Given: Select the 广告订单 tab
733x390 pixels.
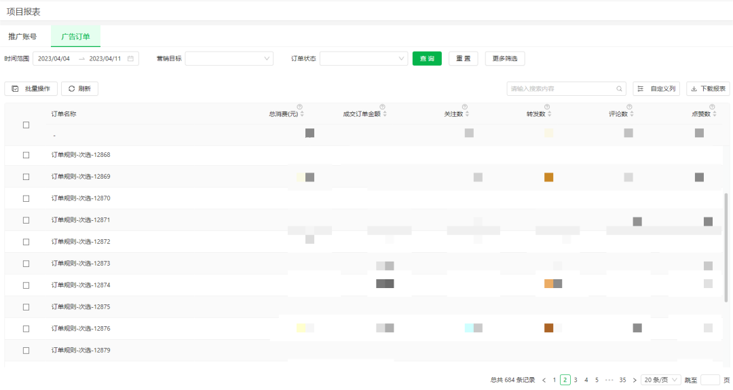Looking at the screenshot, I should click(75, 37).
